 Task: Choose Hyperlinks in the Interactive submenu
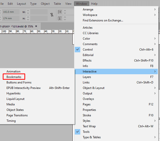(x=37, y=93)
